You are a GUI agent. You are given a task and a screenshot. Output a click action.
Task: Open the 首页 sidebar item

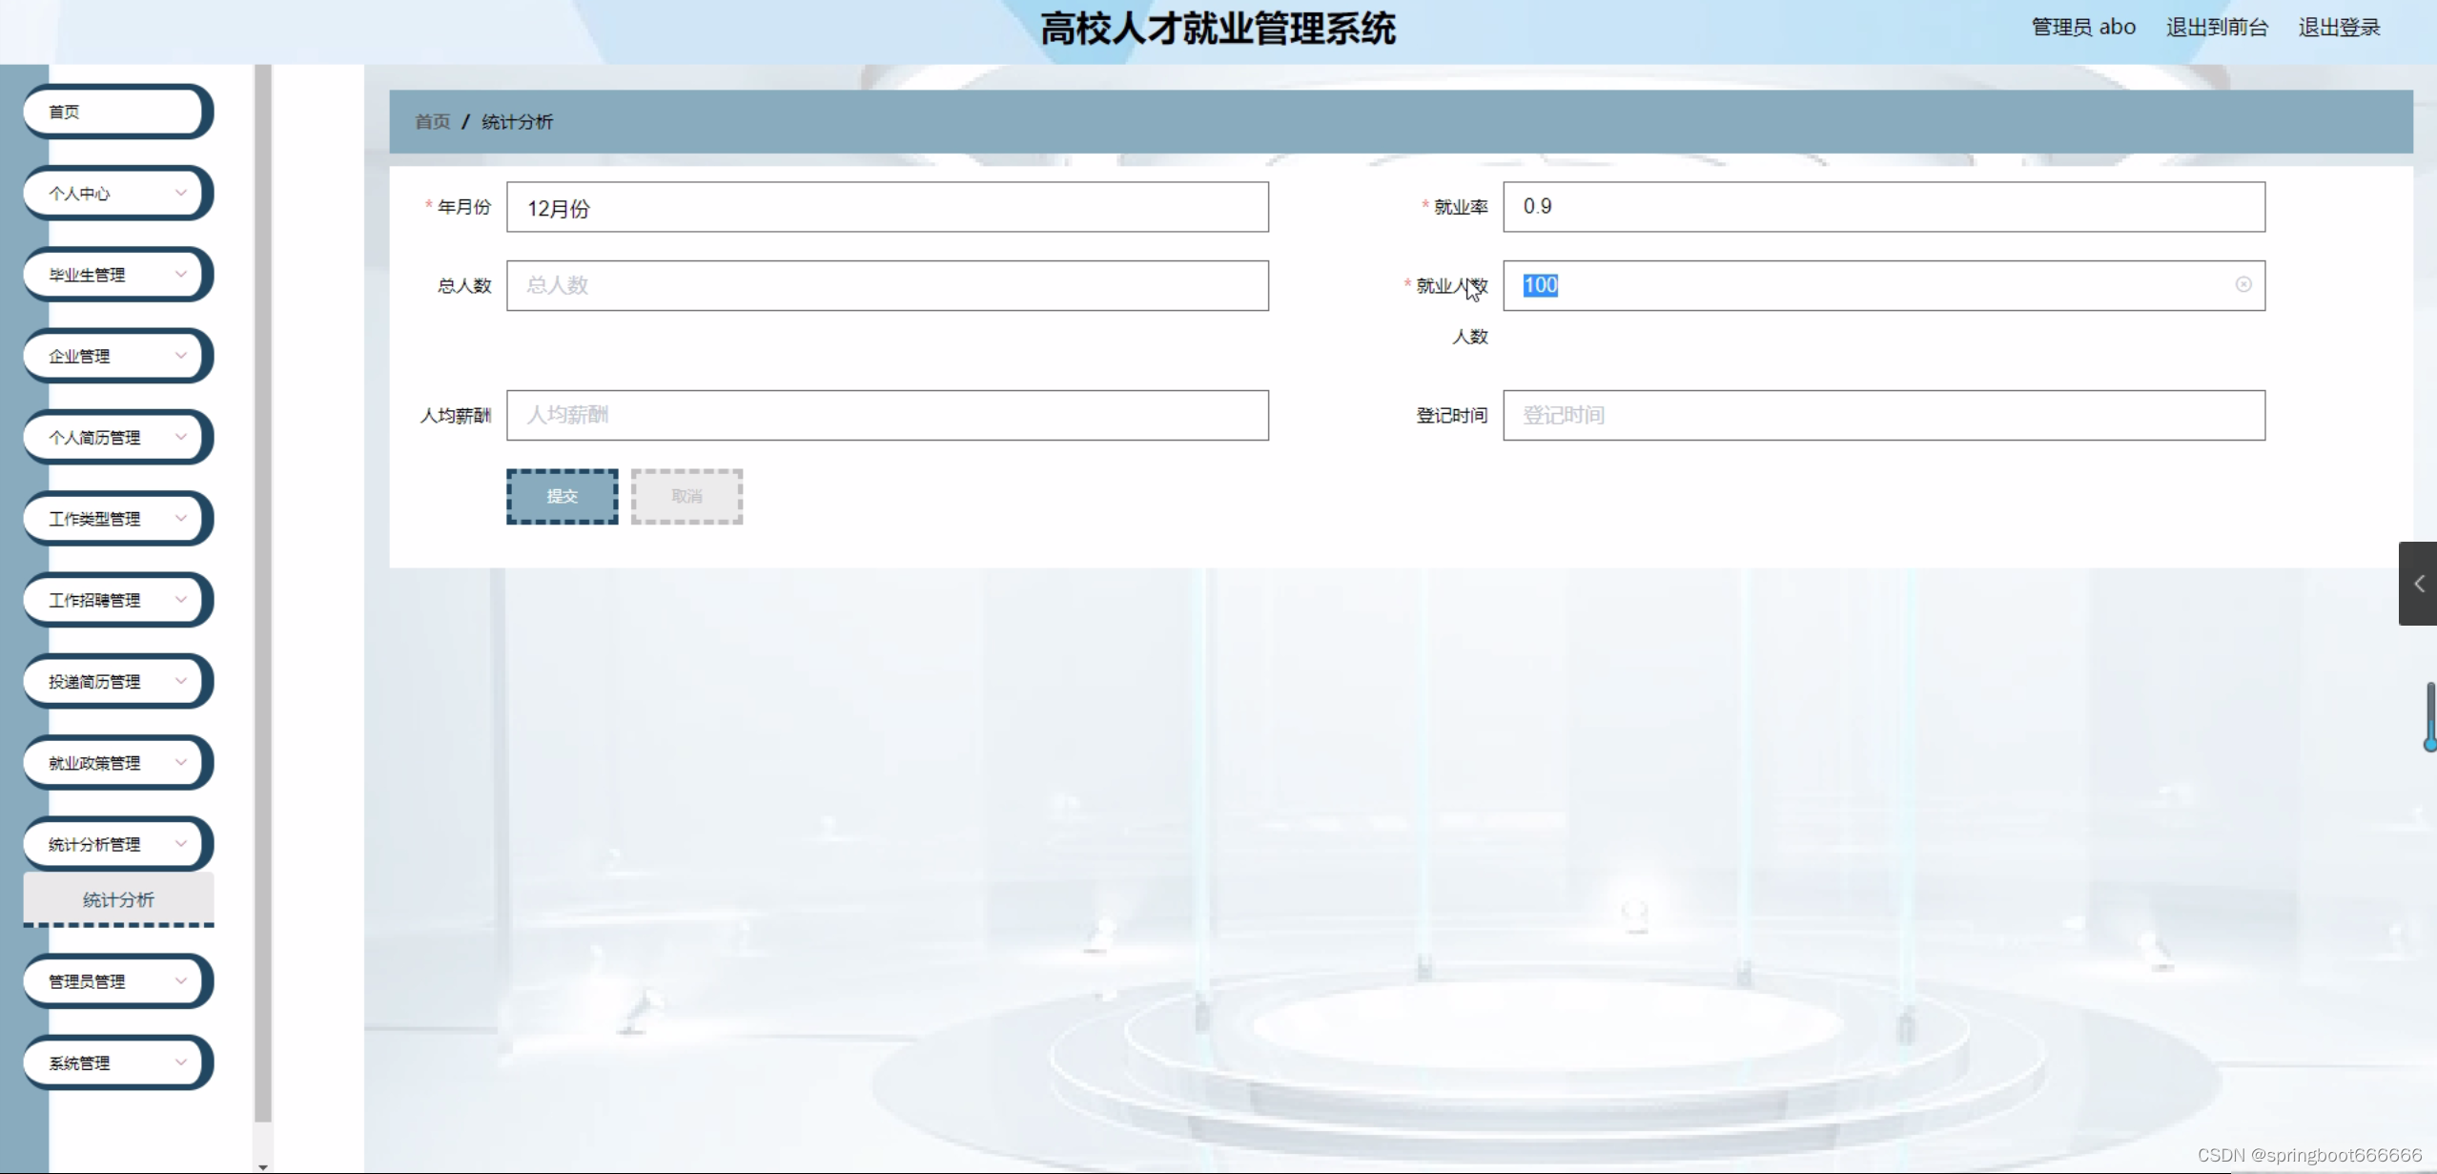pos(114,112)
